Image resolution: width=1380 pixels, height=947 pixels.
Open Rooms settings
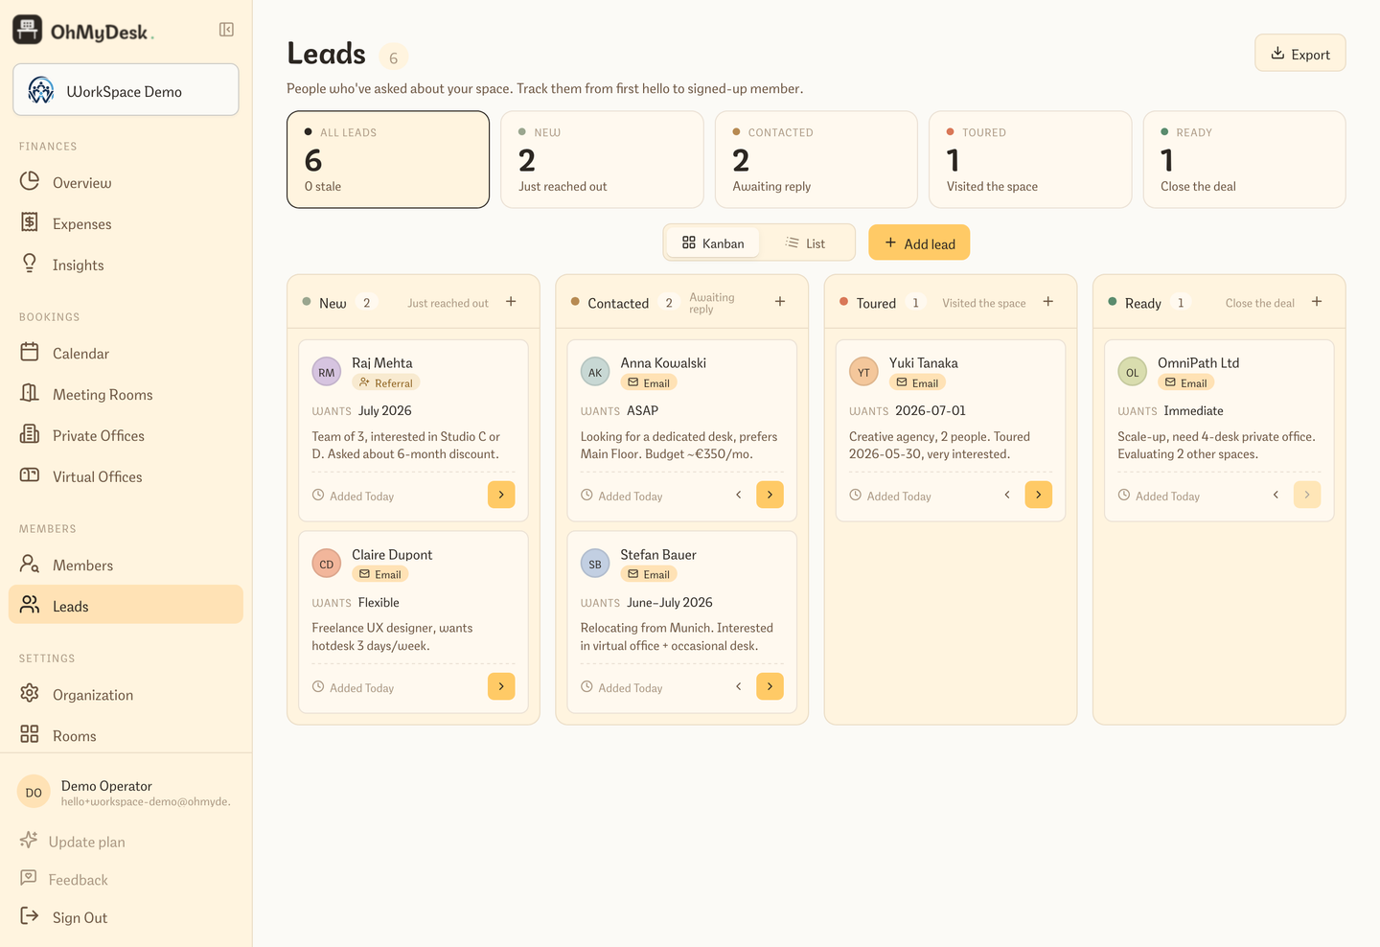pos(126,735)
